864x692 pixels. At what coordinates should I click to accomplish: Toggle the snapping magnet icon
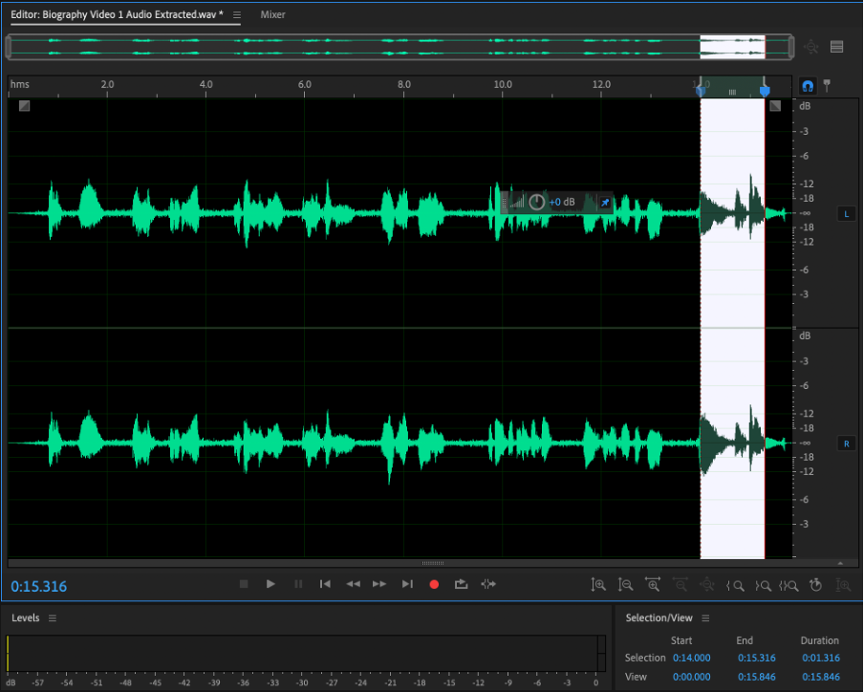[808, 86]
